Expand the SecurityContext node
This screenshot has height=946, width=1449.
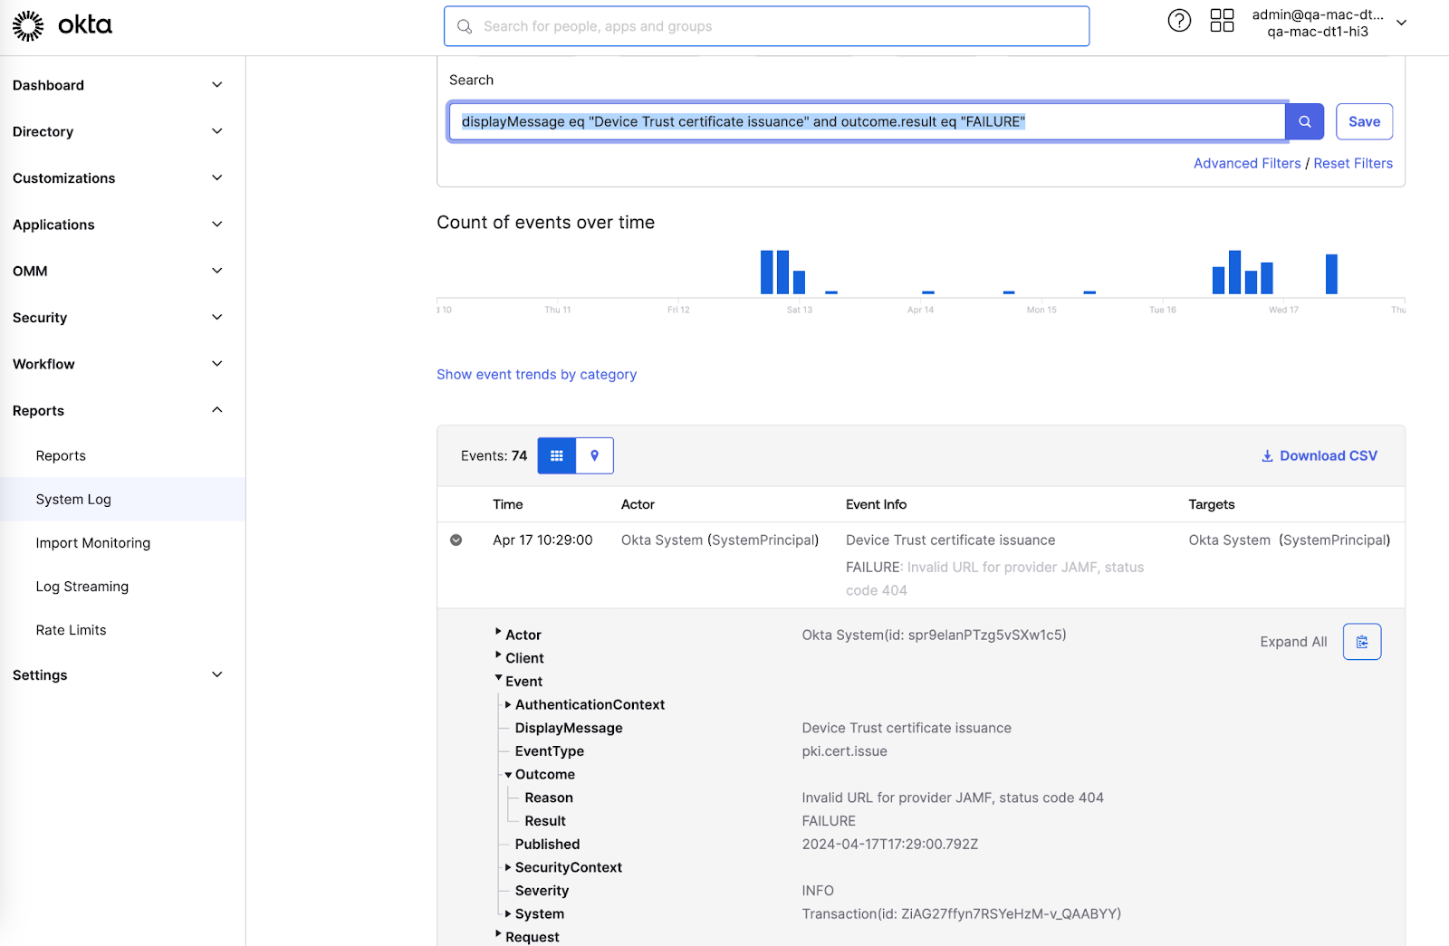coord(508,867)
